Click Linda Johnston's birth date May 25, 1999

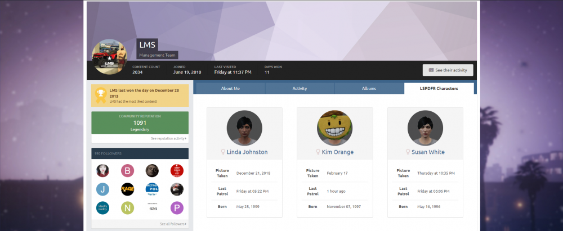click(248, 207)
